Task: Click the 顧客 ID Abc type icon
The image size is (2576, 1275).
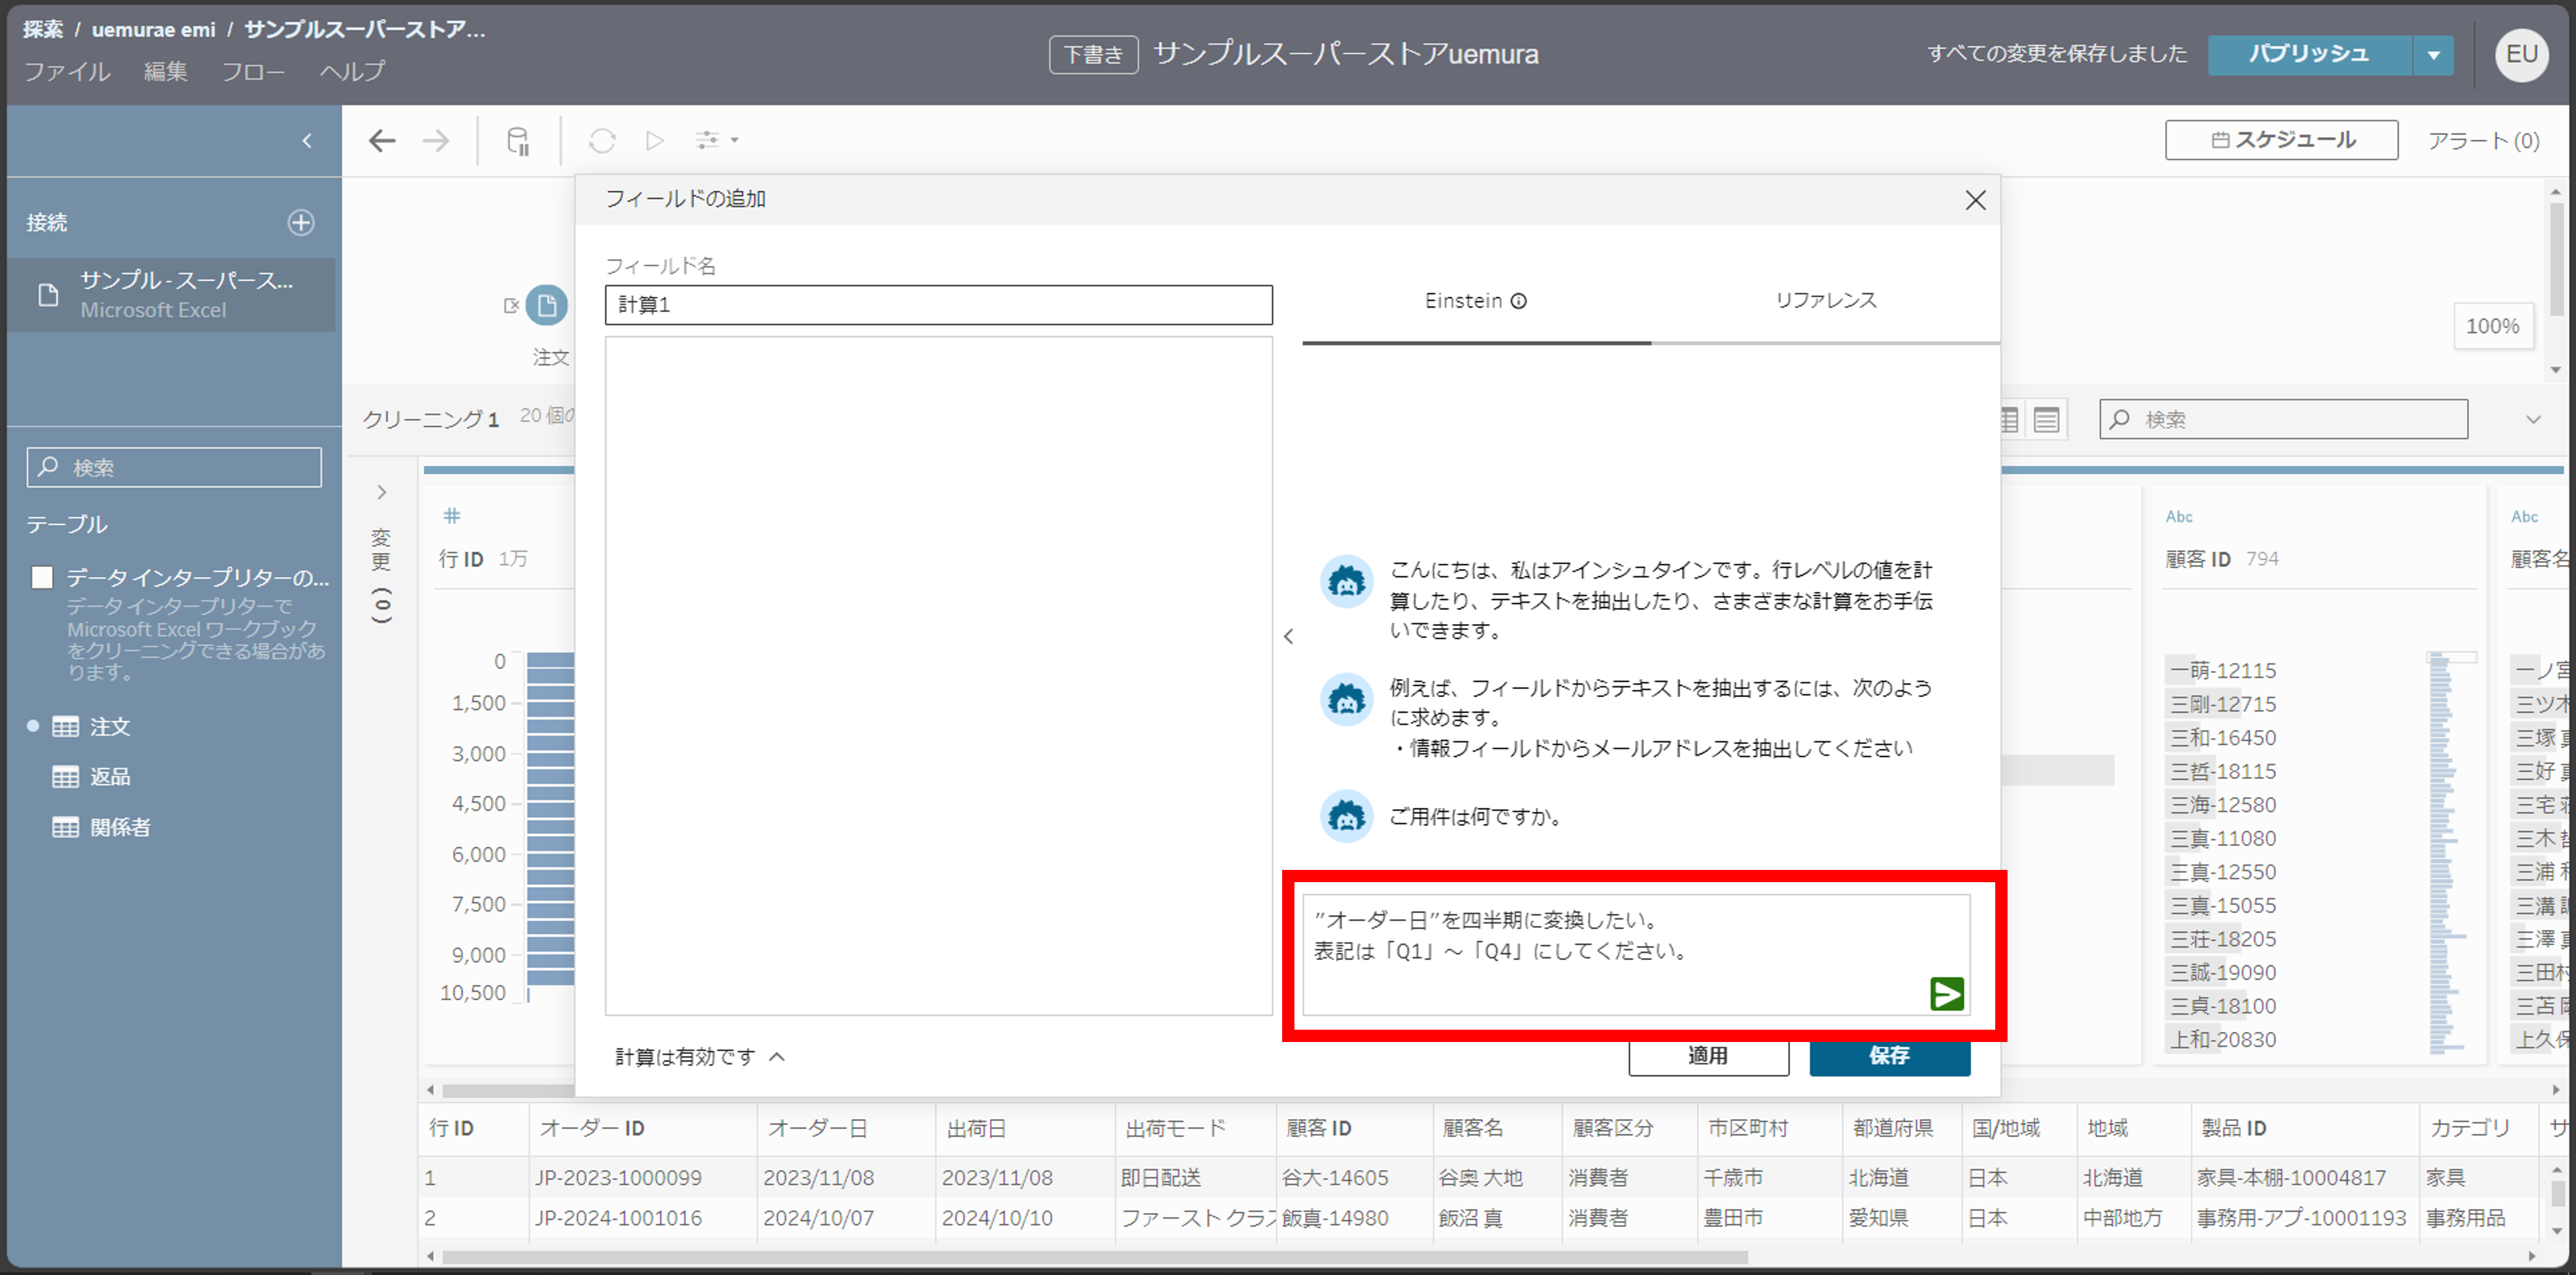Action: 2179,517
